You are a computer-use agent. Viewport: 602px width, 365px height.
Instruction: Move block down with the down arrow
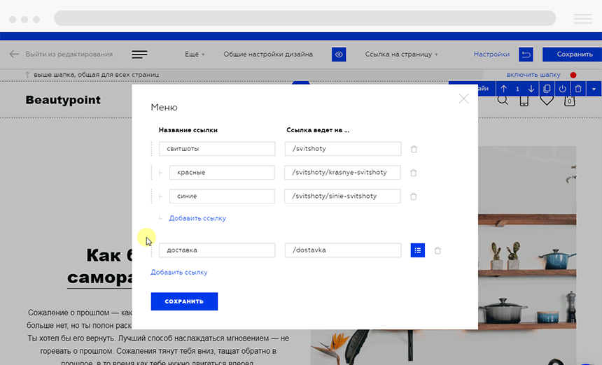[x=531, y=89]
